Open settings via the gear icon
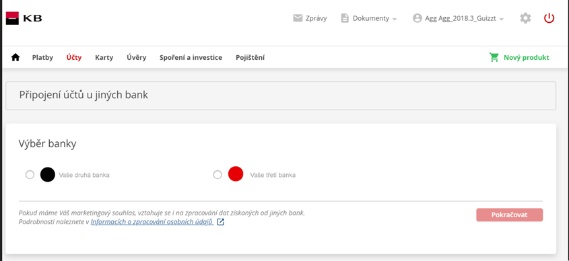Screen dimensions: 569x261 (525, 18)
